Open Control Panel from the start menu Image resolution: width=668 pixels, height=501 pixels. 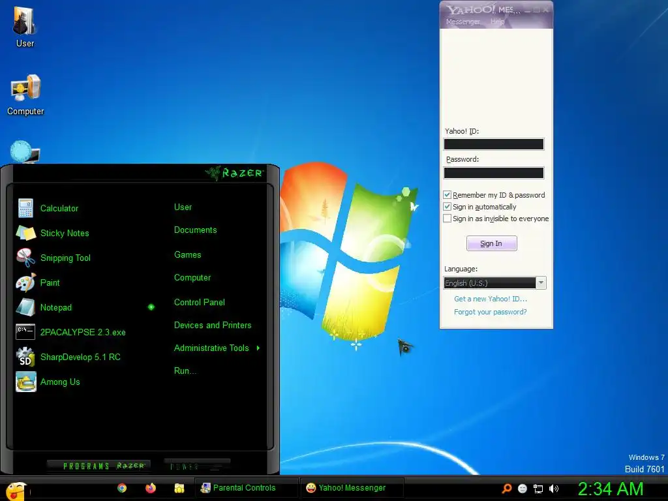click(200, 303)
